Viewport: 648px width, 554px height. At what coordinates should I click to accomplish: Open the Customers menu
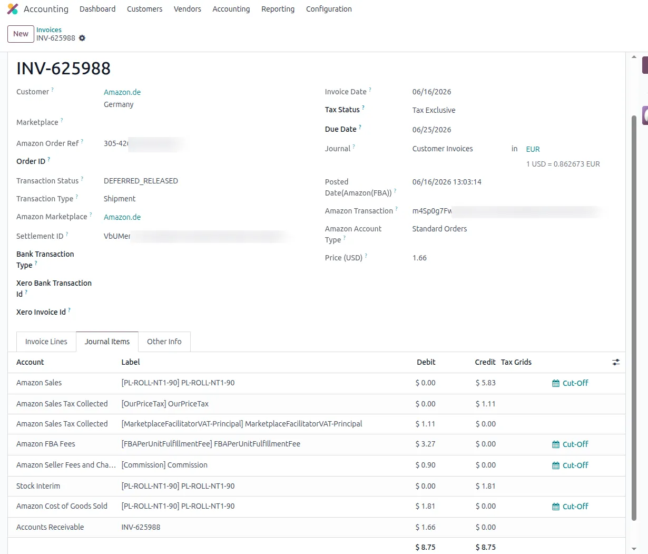(145, 9)
